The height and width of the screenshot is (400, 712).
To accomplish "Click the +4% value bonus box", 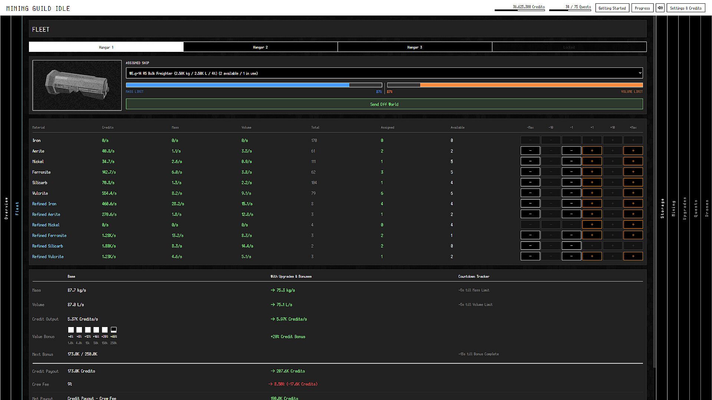I will [71, 330].
